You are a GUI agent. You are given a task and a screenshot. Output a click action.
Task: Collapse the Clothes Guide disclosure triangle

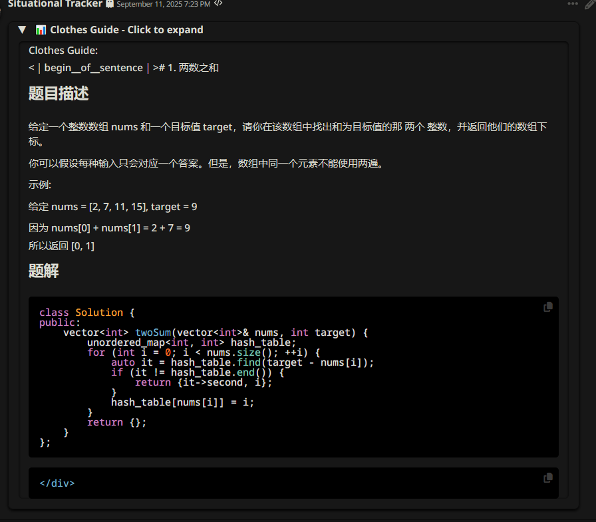pos(22,30)
